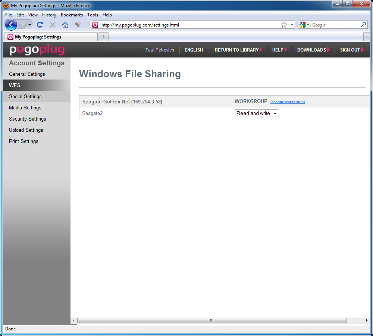Click the change workgroup link
Image resolution: width=373 pixels, height=336 pixels.
[287, 102]
